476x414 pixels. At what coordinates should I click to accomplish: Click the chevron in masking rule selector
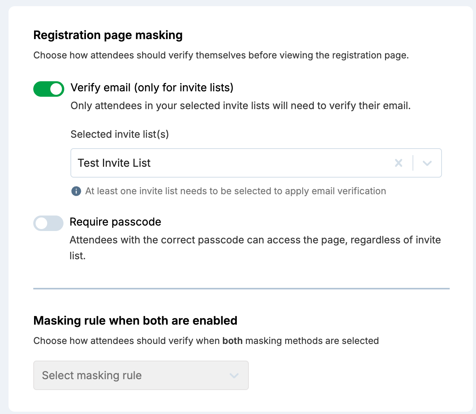tap(234, 375)
